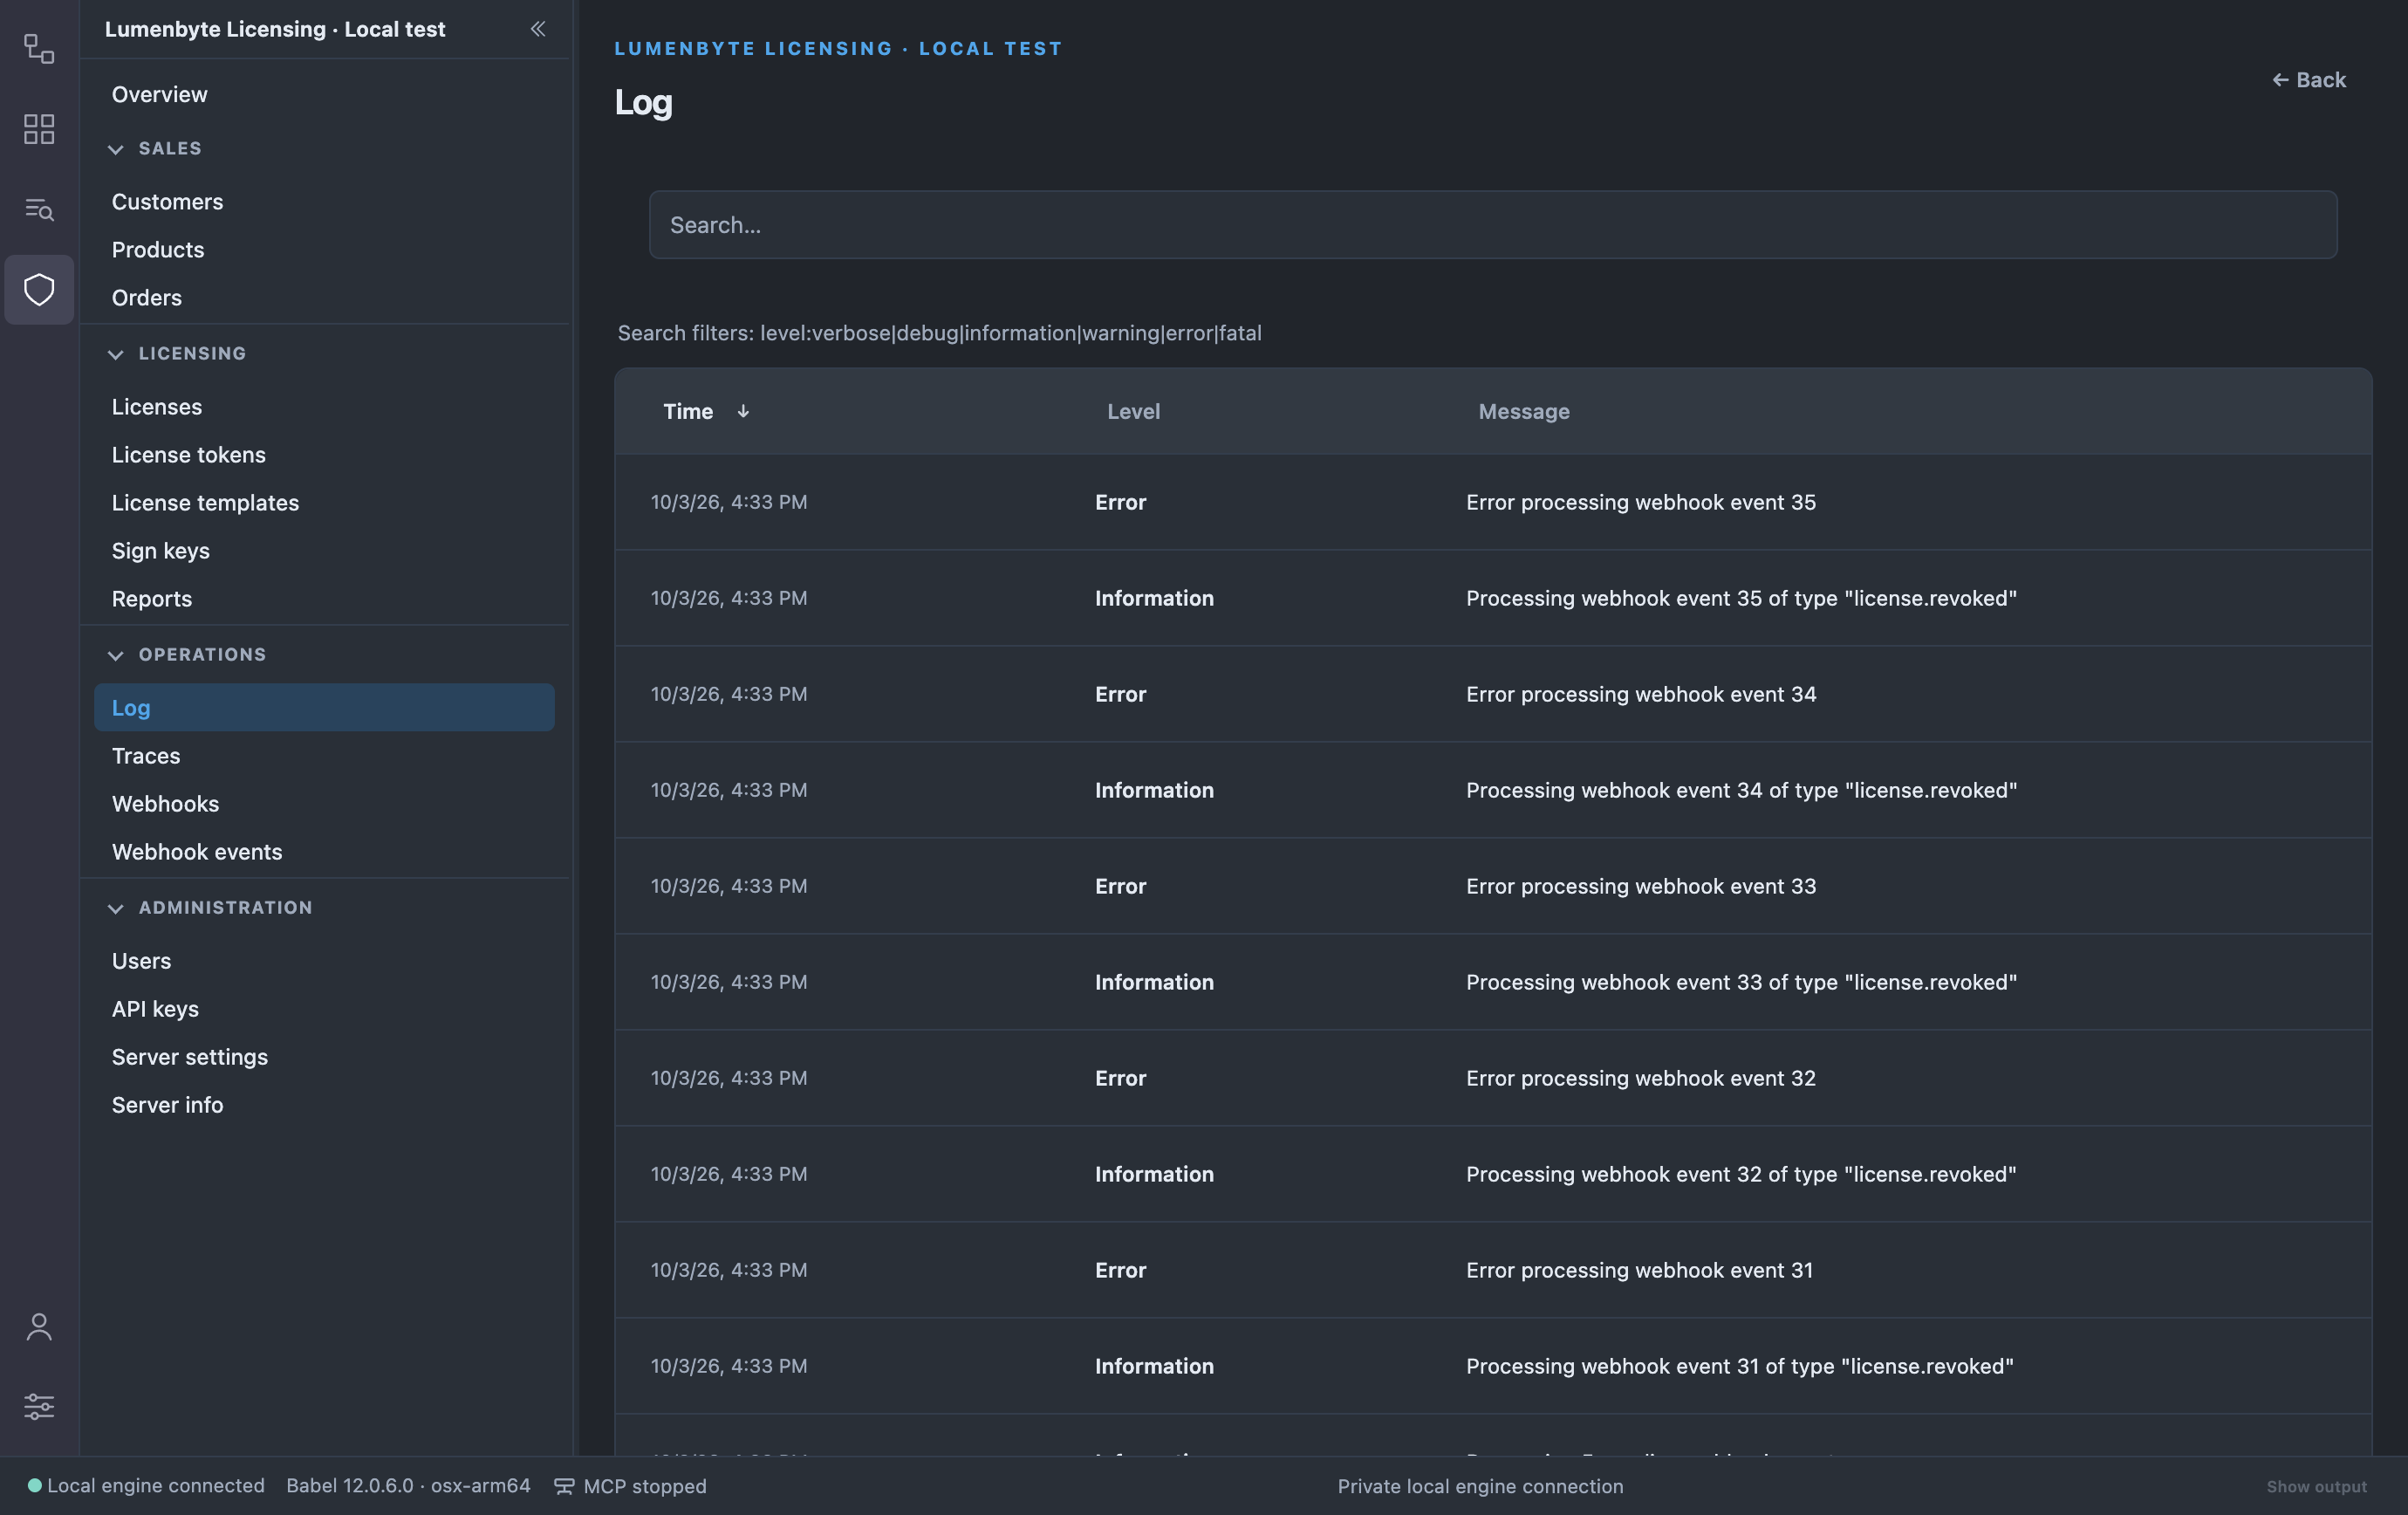Click the Time column header
This screenshot has width=2408, height=1515.
688,411
